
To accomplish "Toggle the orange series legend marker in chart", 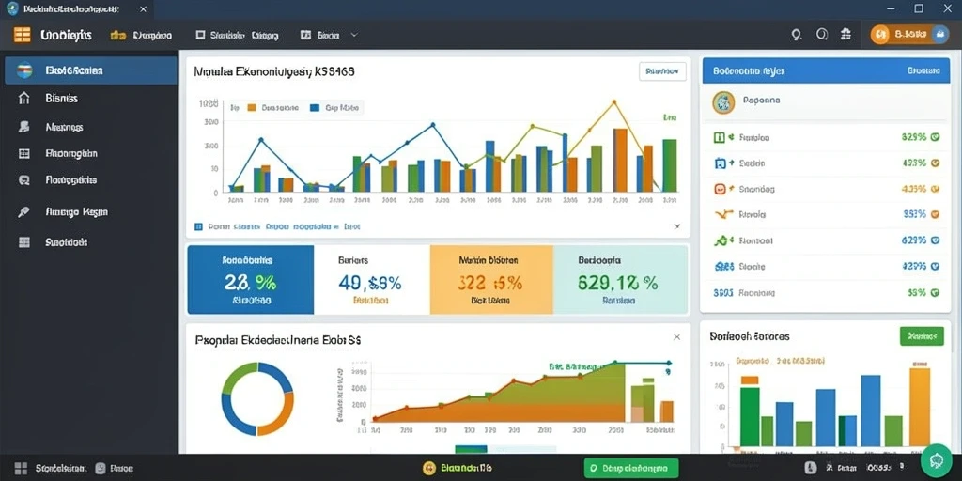I will coord(252,107).
